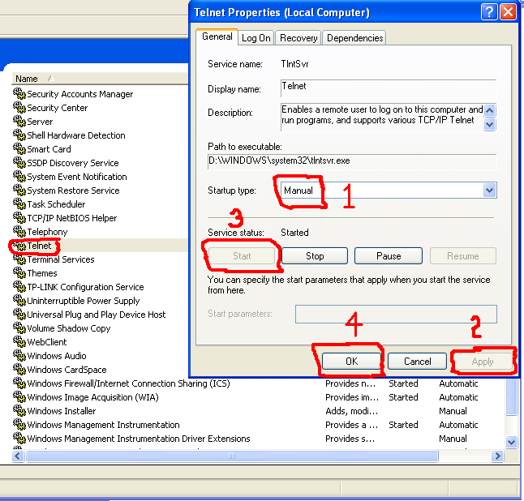
Task: Close the Telnet Properties dialog
Action: click(508, 12)
